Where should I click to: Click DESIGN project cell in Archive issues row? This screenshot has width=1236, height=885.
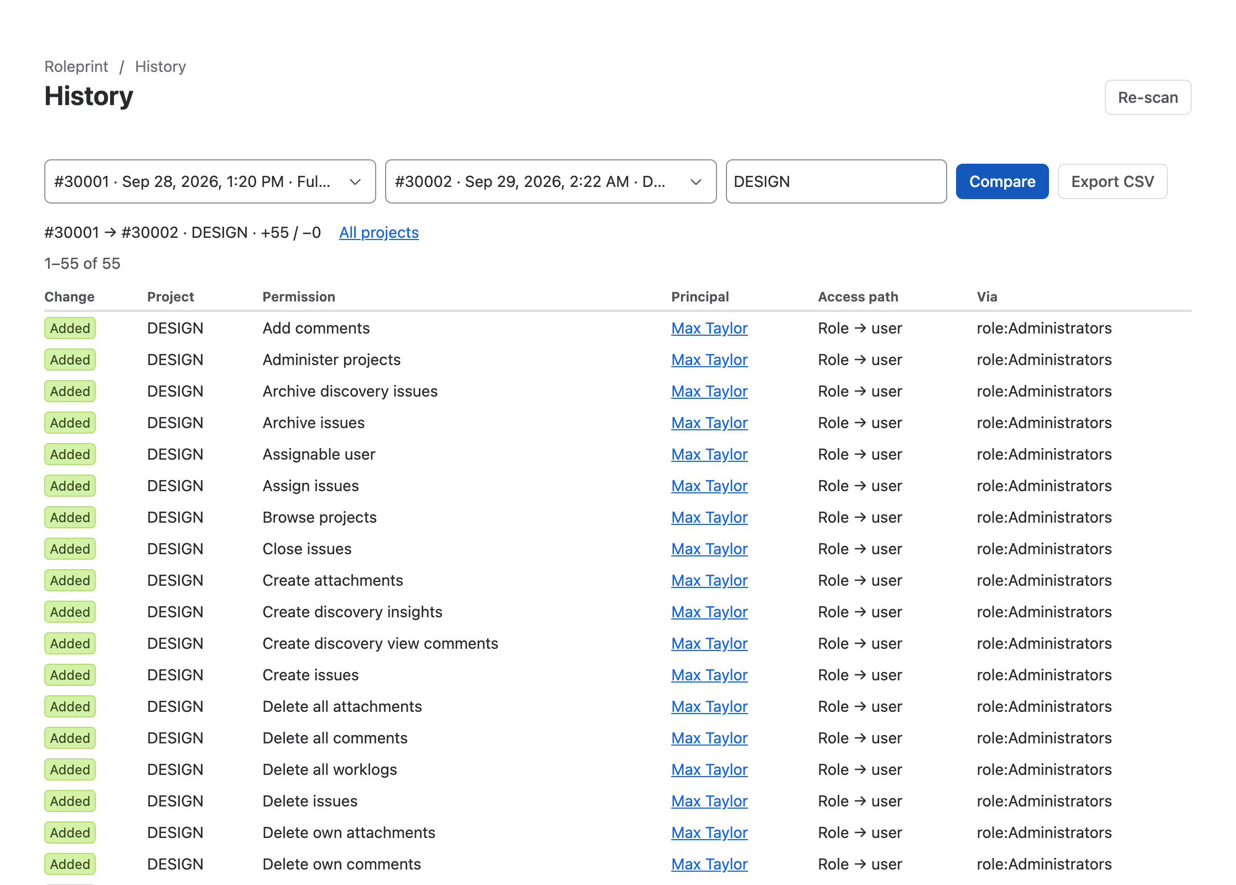(175, 423)
